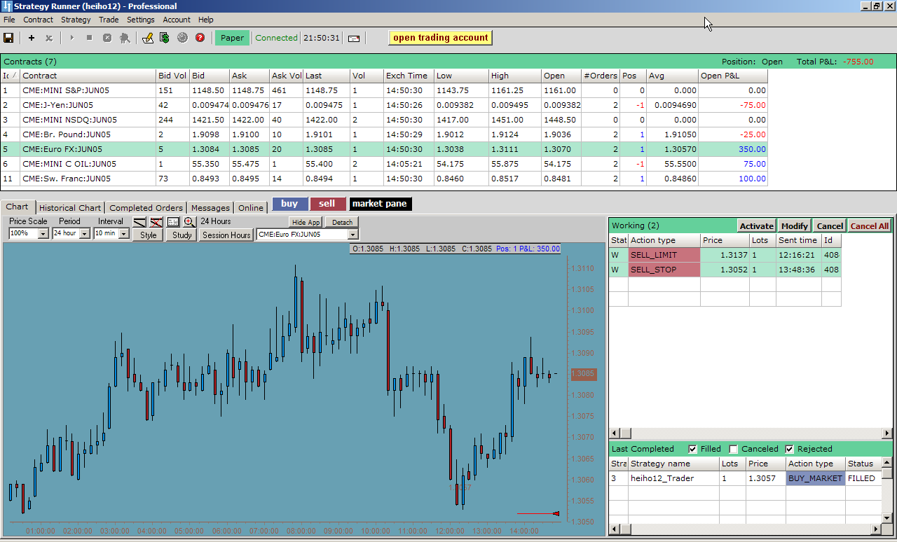Open the Settings menu
The height and width of the screenshot is (542, 897).
coord(141,20)
